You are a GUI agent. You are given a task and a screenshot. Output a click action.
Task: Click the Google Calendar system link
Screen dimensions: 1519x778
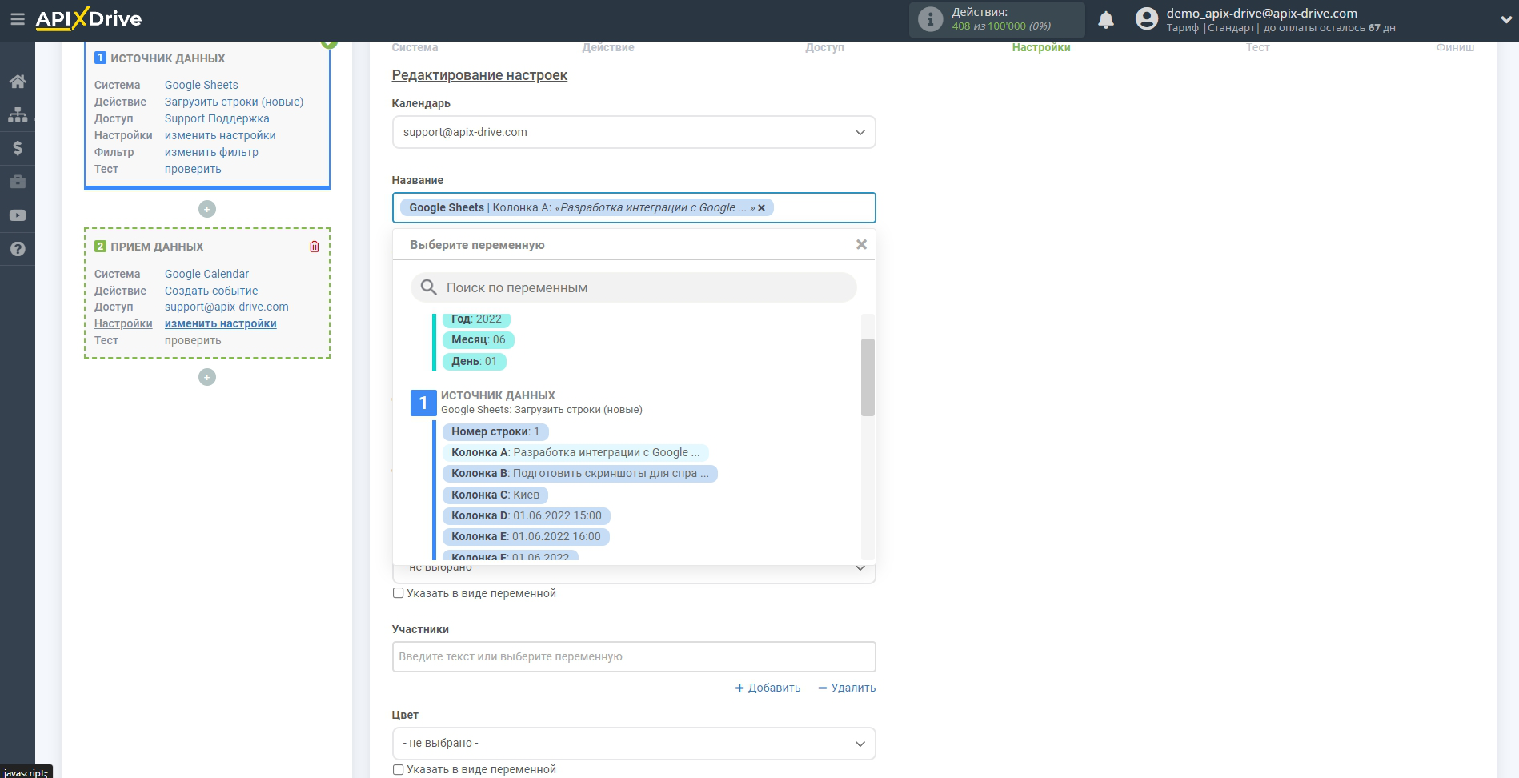[206, 274]
